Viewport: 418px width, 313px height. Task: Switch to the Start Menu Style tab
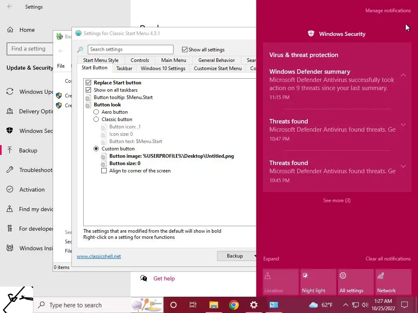pos(100,60)
